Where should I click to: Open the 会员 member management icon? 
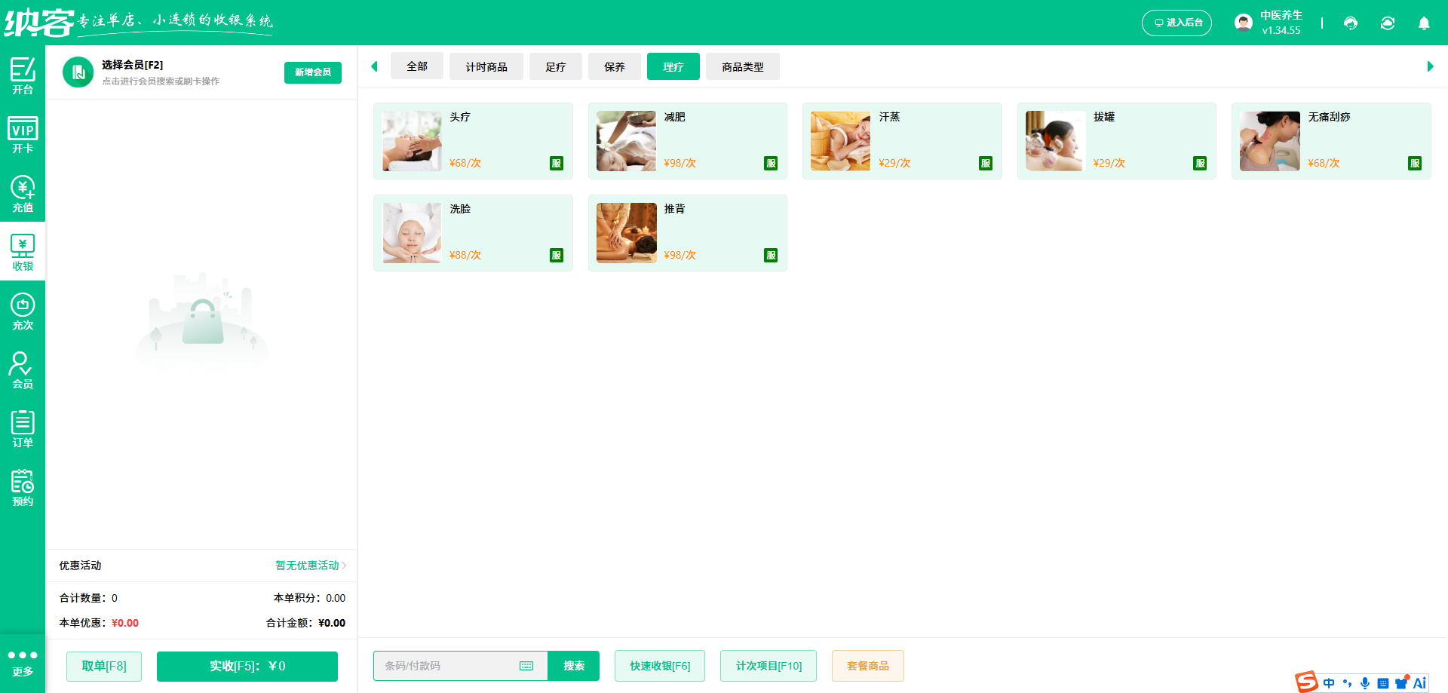[x=23, y=369]
